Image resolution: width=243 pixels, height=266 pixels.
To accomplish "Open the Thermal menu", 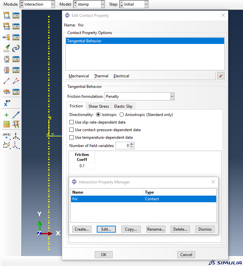I will (101, 76).
